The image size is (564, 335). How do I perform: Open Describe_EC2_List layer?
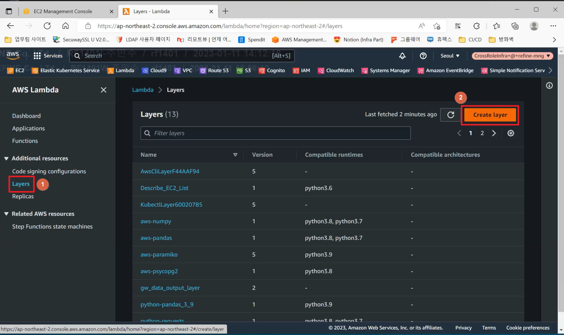(x=164, y=188)
